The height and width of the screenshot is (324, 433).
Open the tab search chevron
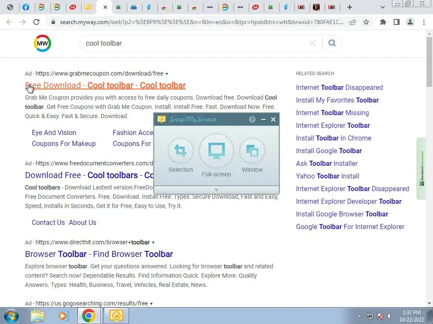(x=382, y=7)
